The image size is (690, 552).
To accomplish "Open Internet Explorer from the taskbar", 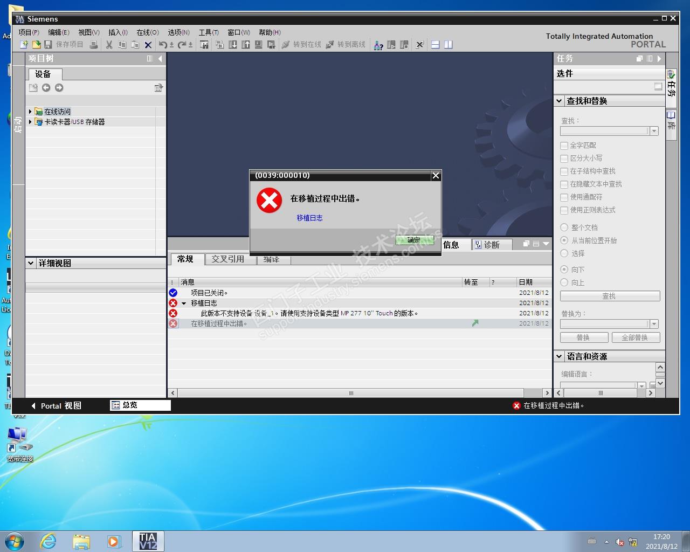I will (x=49, y=541).
